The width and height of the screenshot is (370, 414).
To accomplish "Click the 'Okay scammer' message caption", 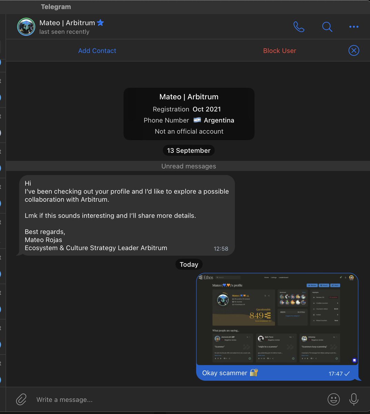I will (225, 373).
